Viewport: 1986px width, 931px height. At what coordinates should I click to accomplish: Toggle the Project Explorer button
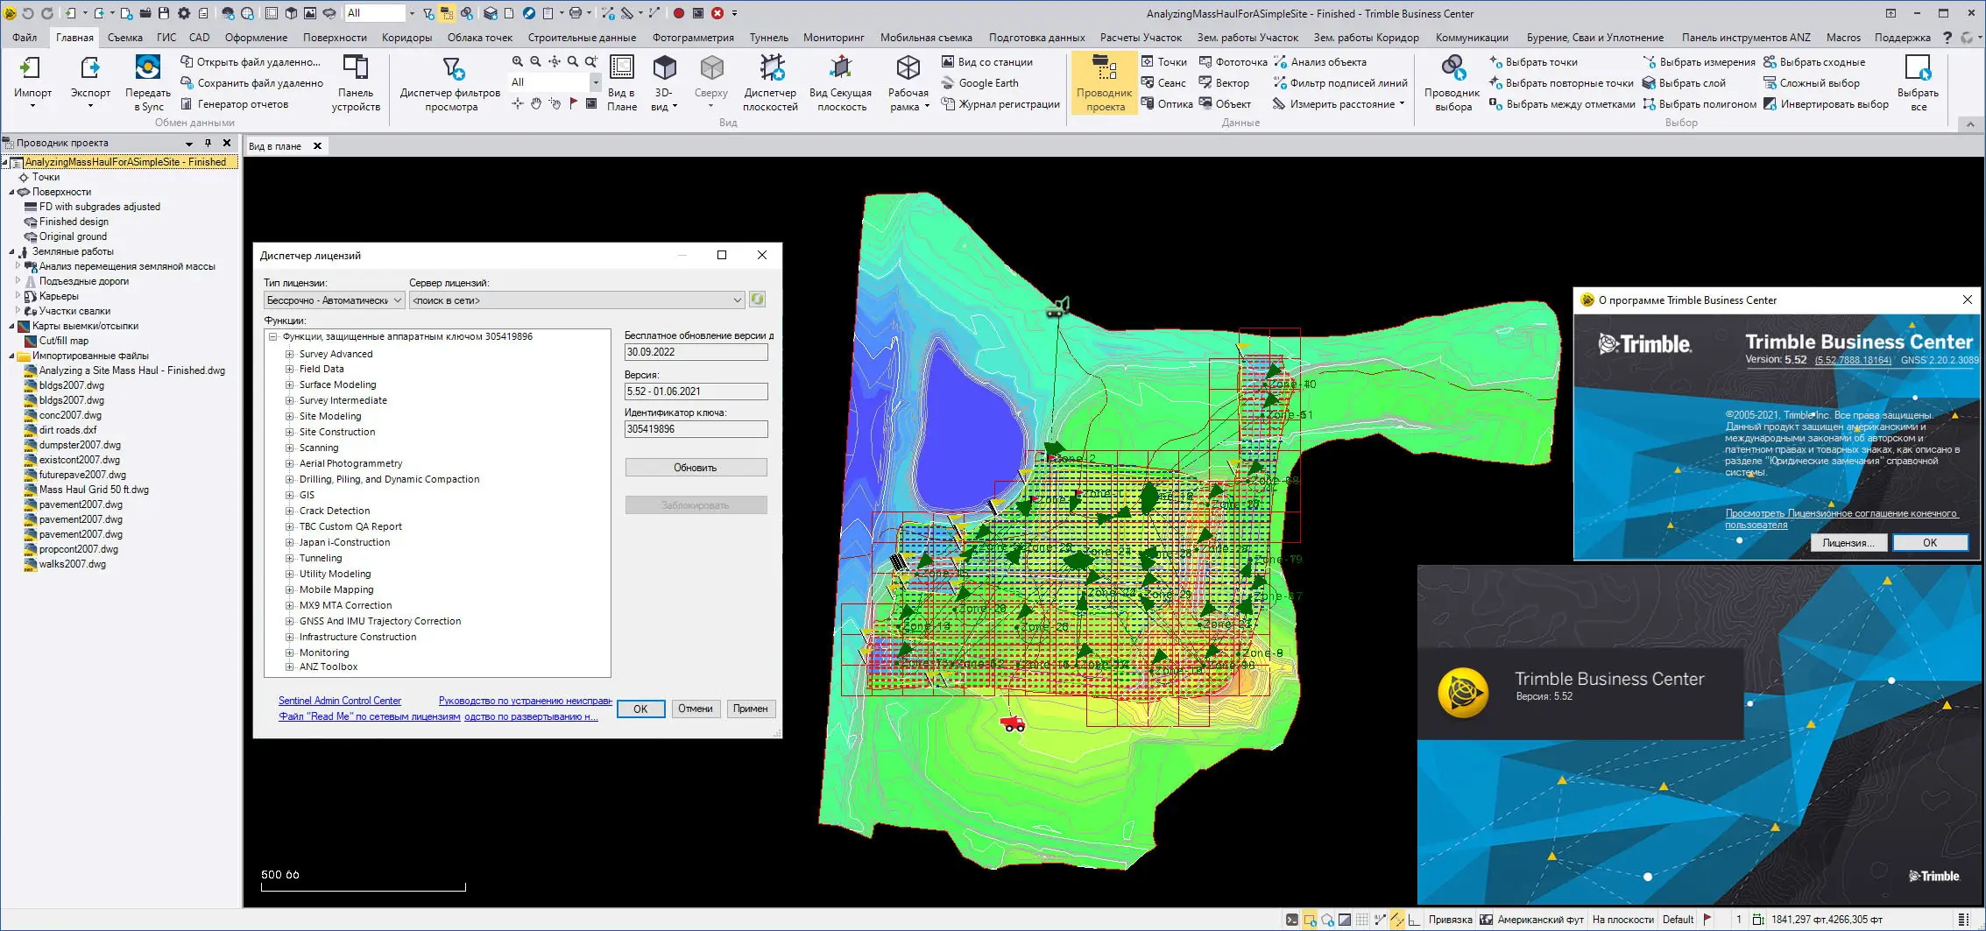1104,81
